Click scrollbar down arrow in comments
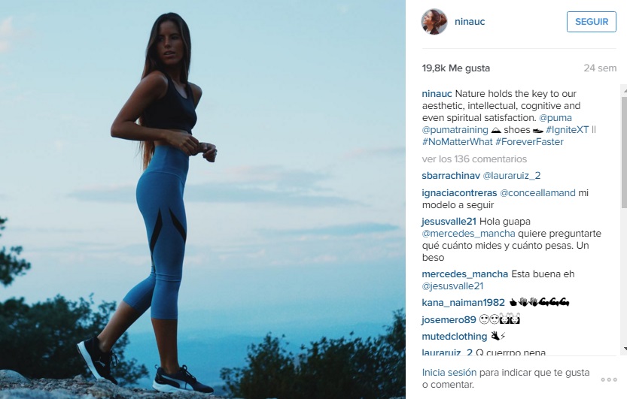Viewport: 627px width, 399px height. coord(624,349)
